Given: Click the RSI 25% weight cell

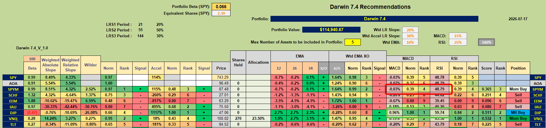Looking at the screenshot, I should pos(458,42).
